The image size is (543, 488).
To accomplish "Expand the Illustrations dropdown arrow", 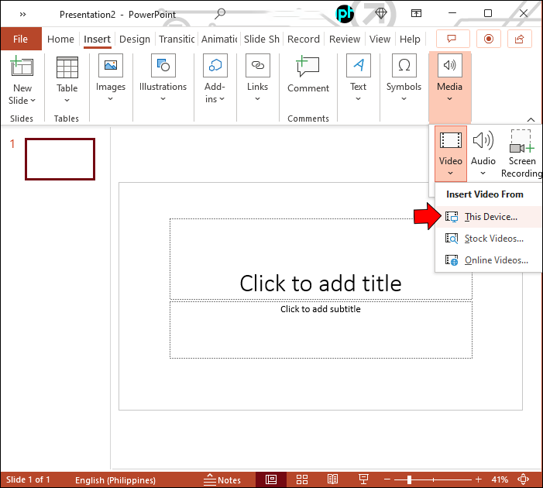I will [163, 99].
